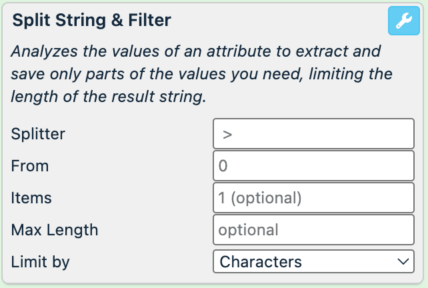Click the "From" label
The image size is (428, 288).
pos(30,165)
